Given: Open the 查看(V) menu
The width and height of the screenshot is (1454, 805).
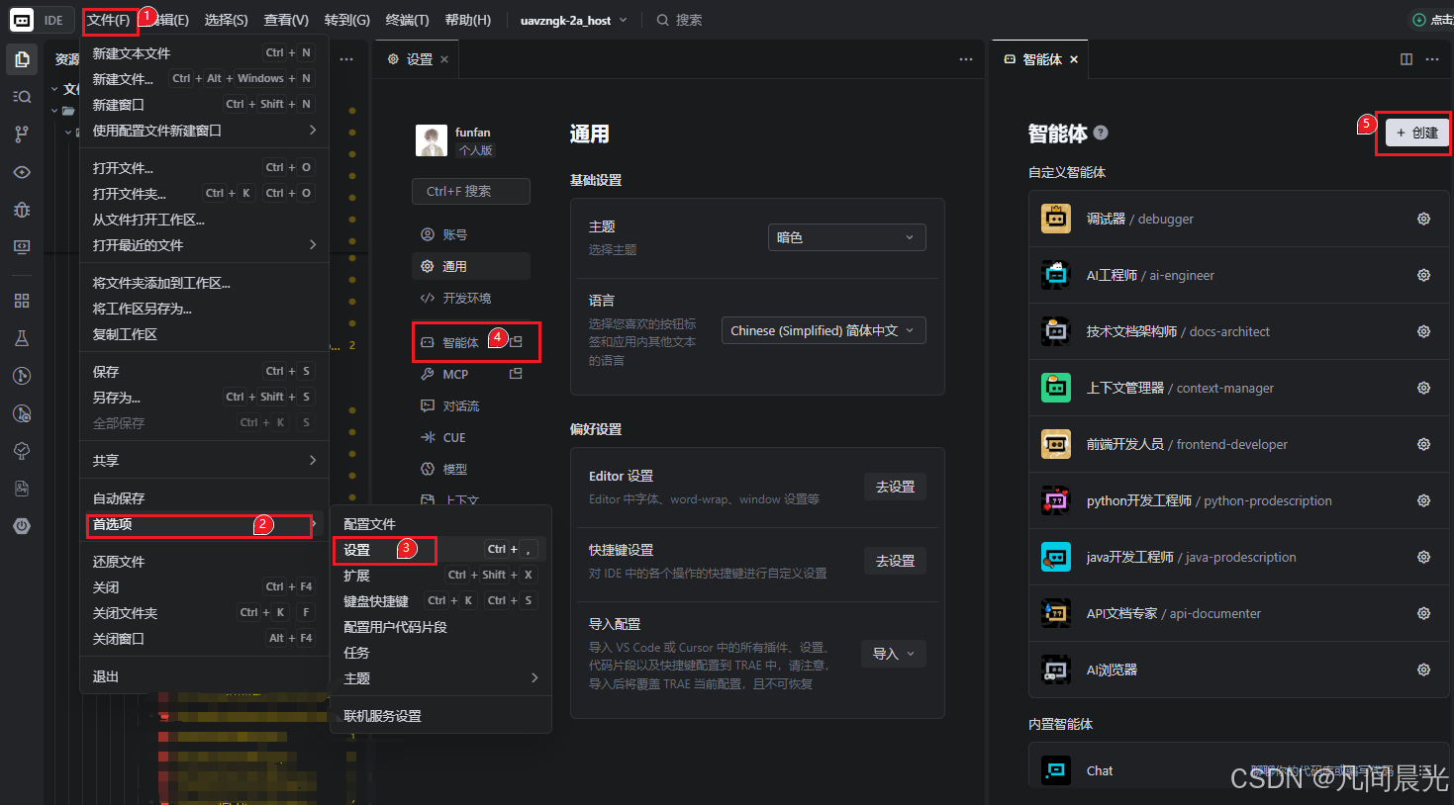Looking at the screenshot, I should click(x=286, y=20).
